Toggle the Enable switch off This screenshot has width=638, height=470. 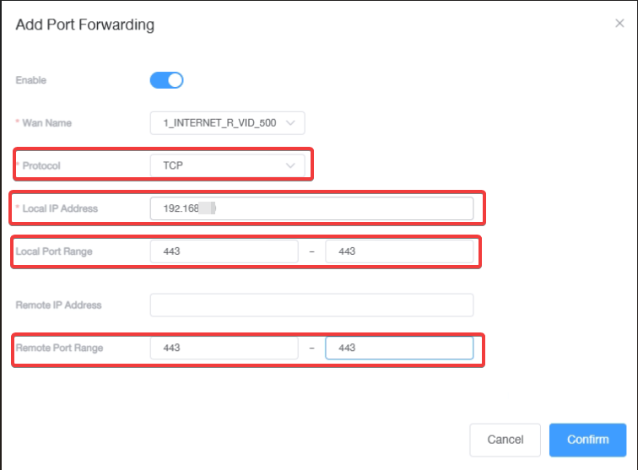coord(166,80)
